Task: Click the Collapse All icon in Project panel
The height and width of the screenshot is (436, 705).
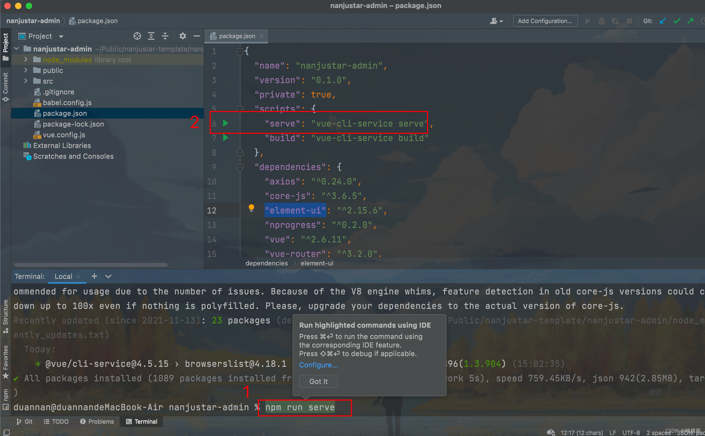Action: click(165, 36)
